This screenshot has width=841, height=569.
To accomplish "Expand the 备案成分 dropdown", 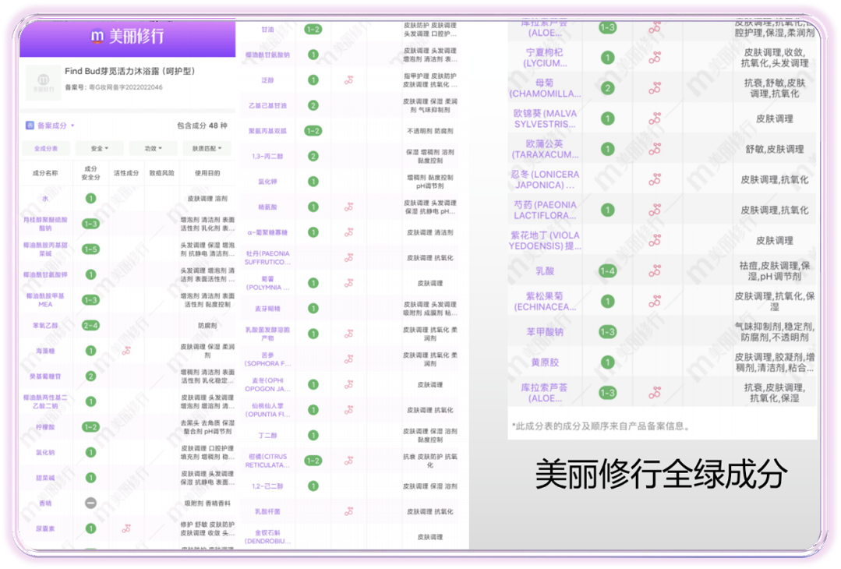I will (x=56, y=125).
